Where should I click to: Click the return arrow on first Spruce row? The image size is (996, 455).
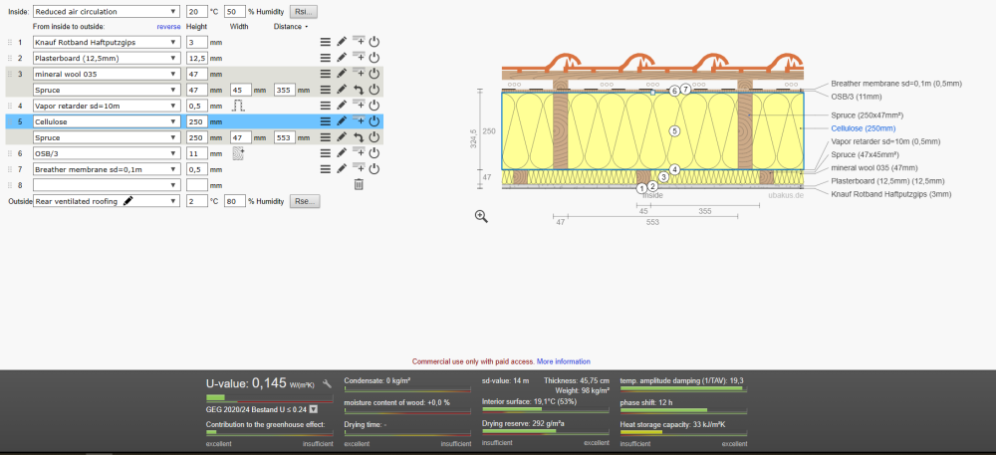[x=359, y=90]
